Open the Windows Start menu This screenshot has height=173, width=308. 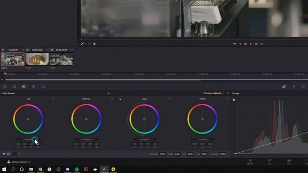4,169
